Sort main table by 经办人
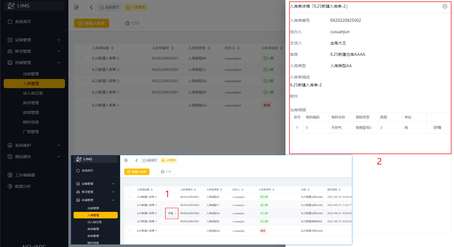Image resolution: width=454 pixels, height=247 pixels. point(238,48)
